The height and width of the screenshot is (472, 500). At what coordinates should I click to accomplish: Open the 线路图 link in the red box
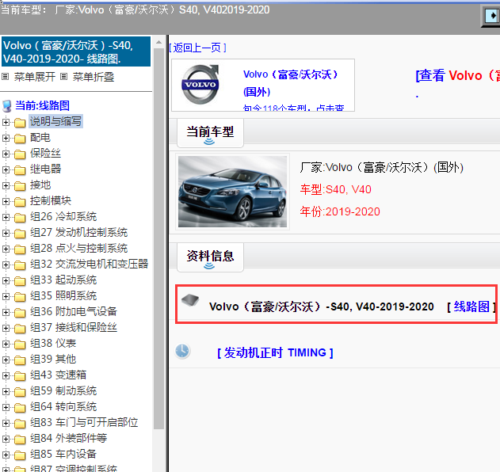(x=471, y=306)
